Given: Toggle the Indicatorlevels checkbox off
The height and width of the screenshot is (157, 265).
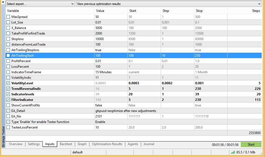Looking at the screenshot, I should tap(8, 94).
